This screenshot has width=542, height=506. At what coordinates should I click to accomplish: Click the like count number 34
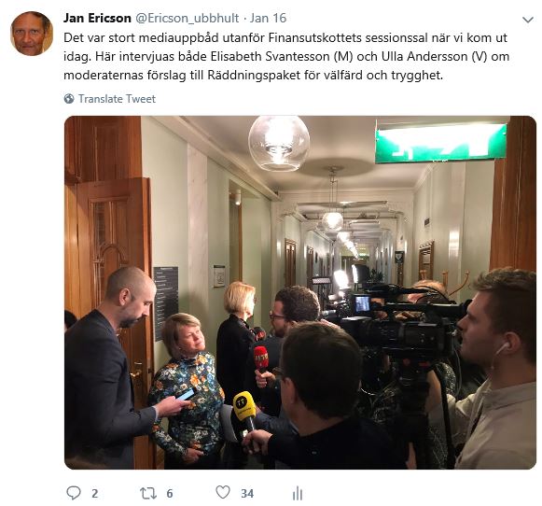(x=247, y=494)
